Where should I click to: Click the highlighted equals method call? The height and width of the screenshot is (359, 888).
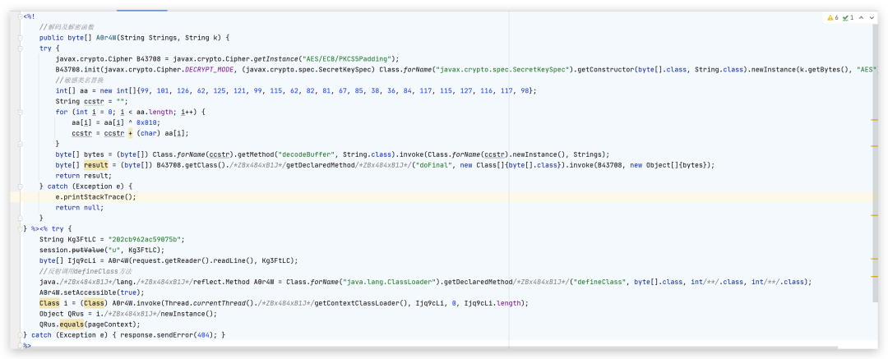72,324
